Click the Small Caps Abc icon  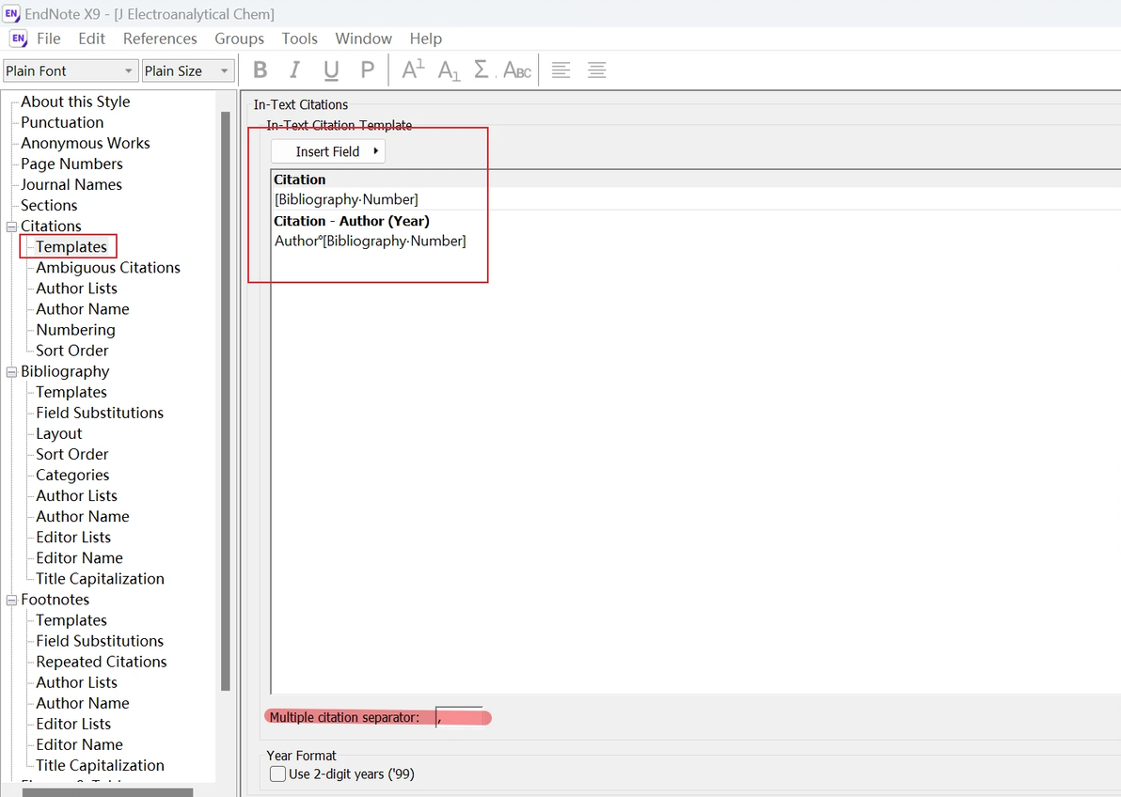point(517,70)
